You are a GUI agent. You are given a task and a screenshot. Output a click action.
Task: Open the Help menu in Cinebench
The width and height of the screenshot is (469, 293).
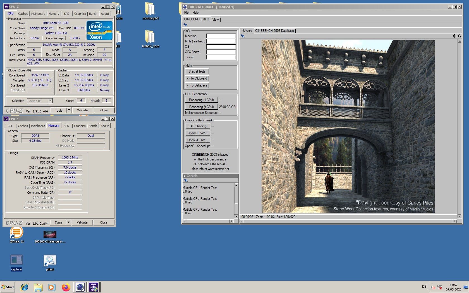pos(196,13)
